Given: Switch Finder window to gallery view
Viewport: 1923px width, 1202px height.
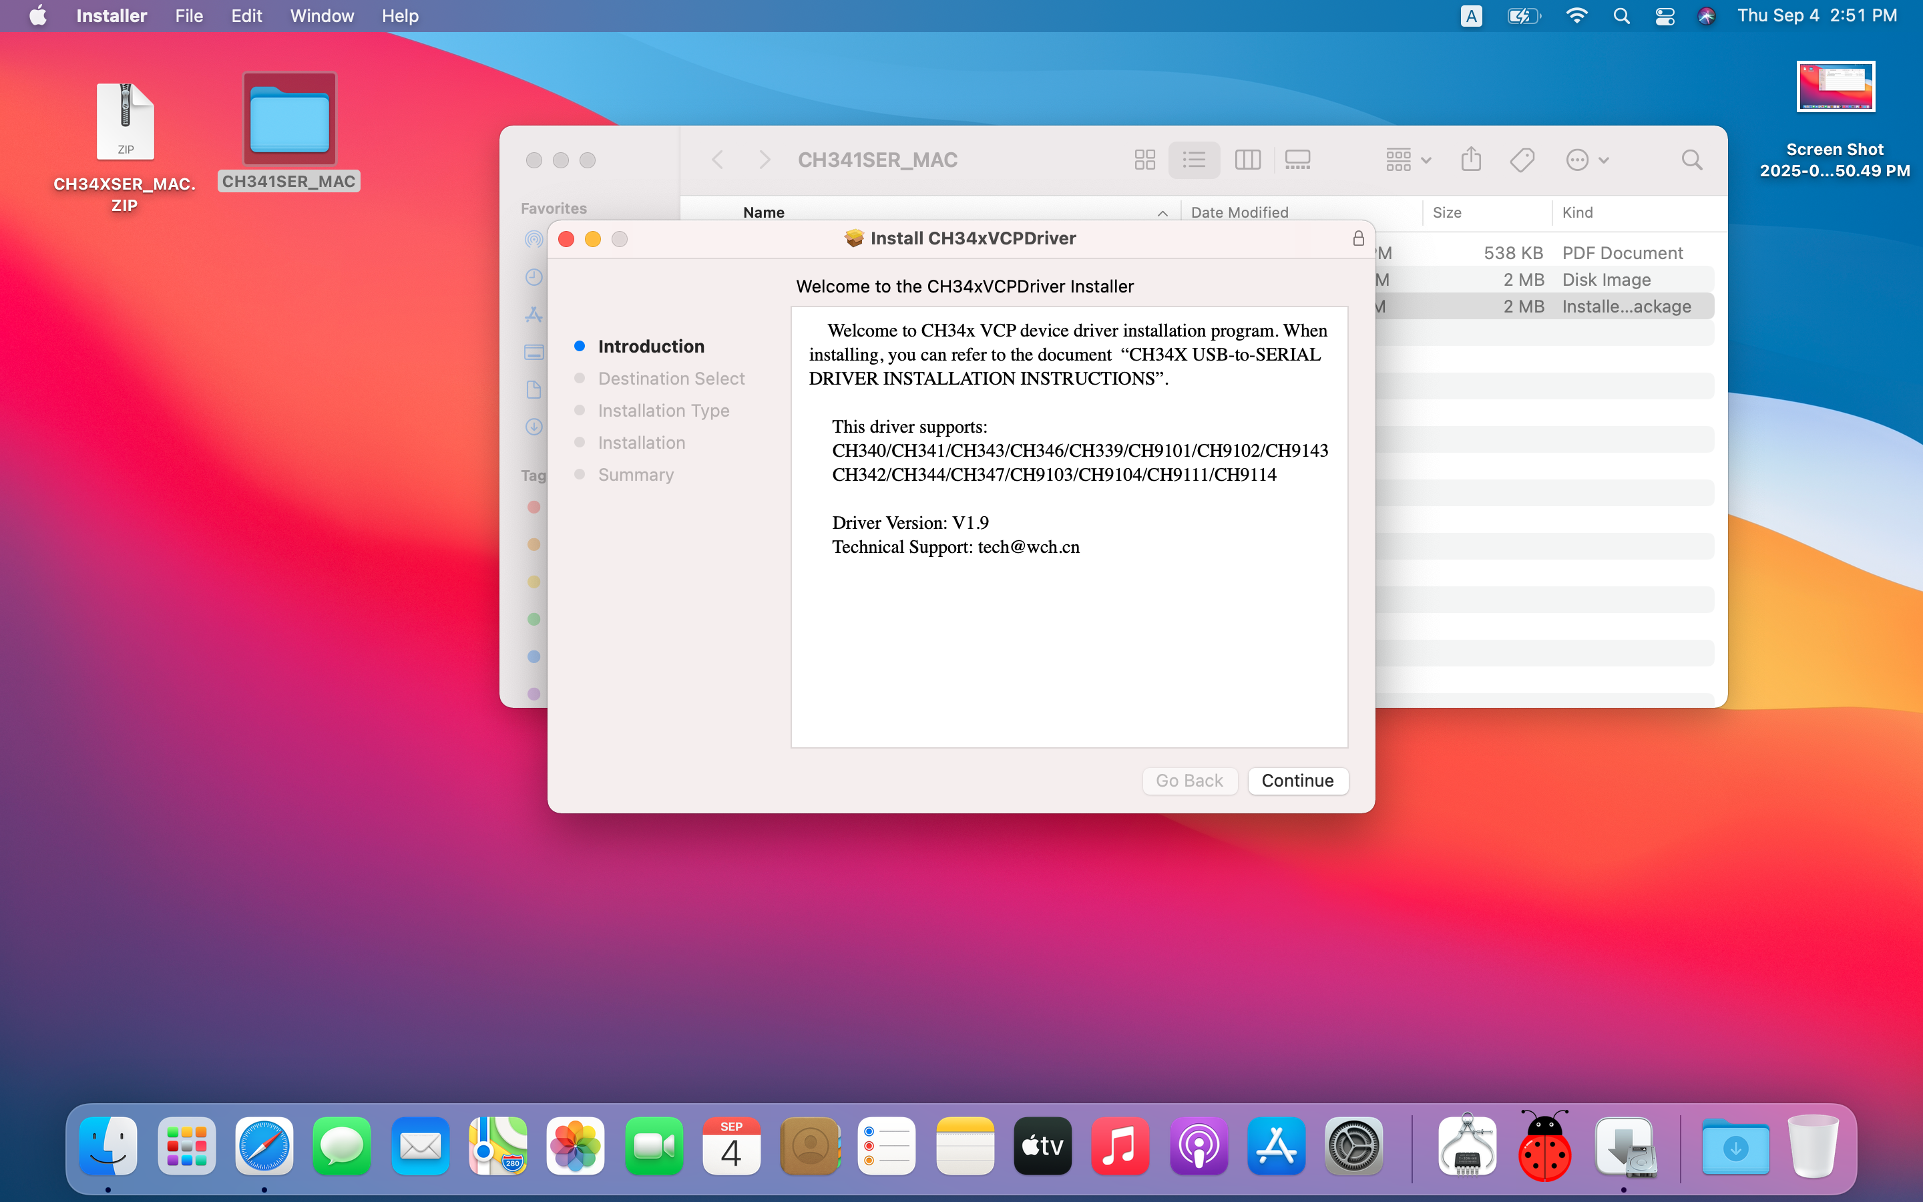Looking at the screenshot, I should point(1297,160).
